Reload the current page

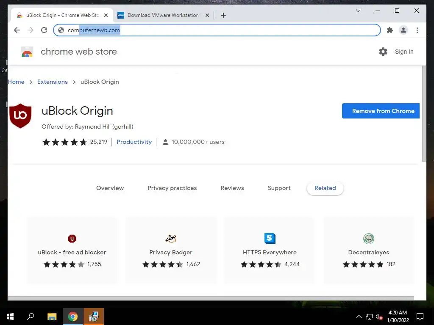(44, 30)
